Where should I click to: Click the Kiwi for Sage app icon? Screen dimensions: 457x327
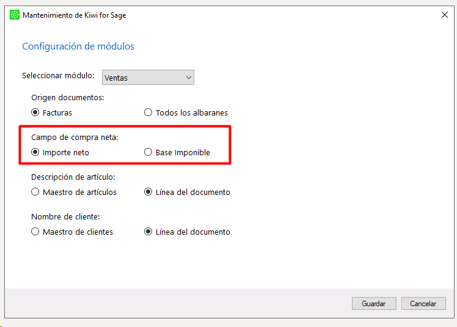[14, 15]
